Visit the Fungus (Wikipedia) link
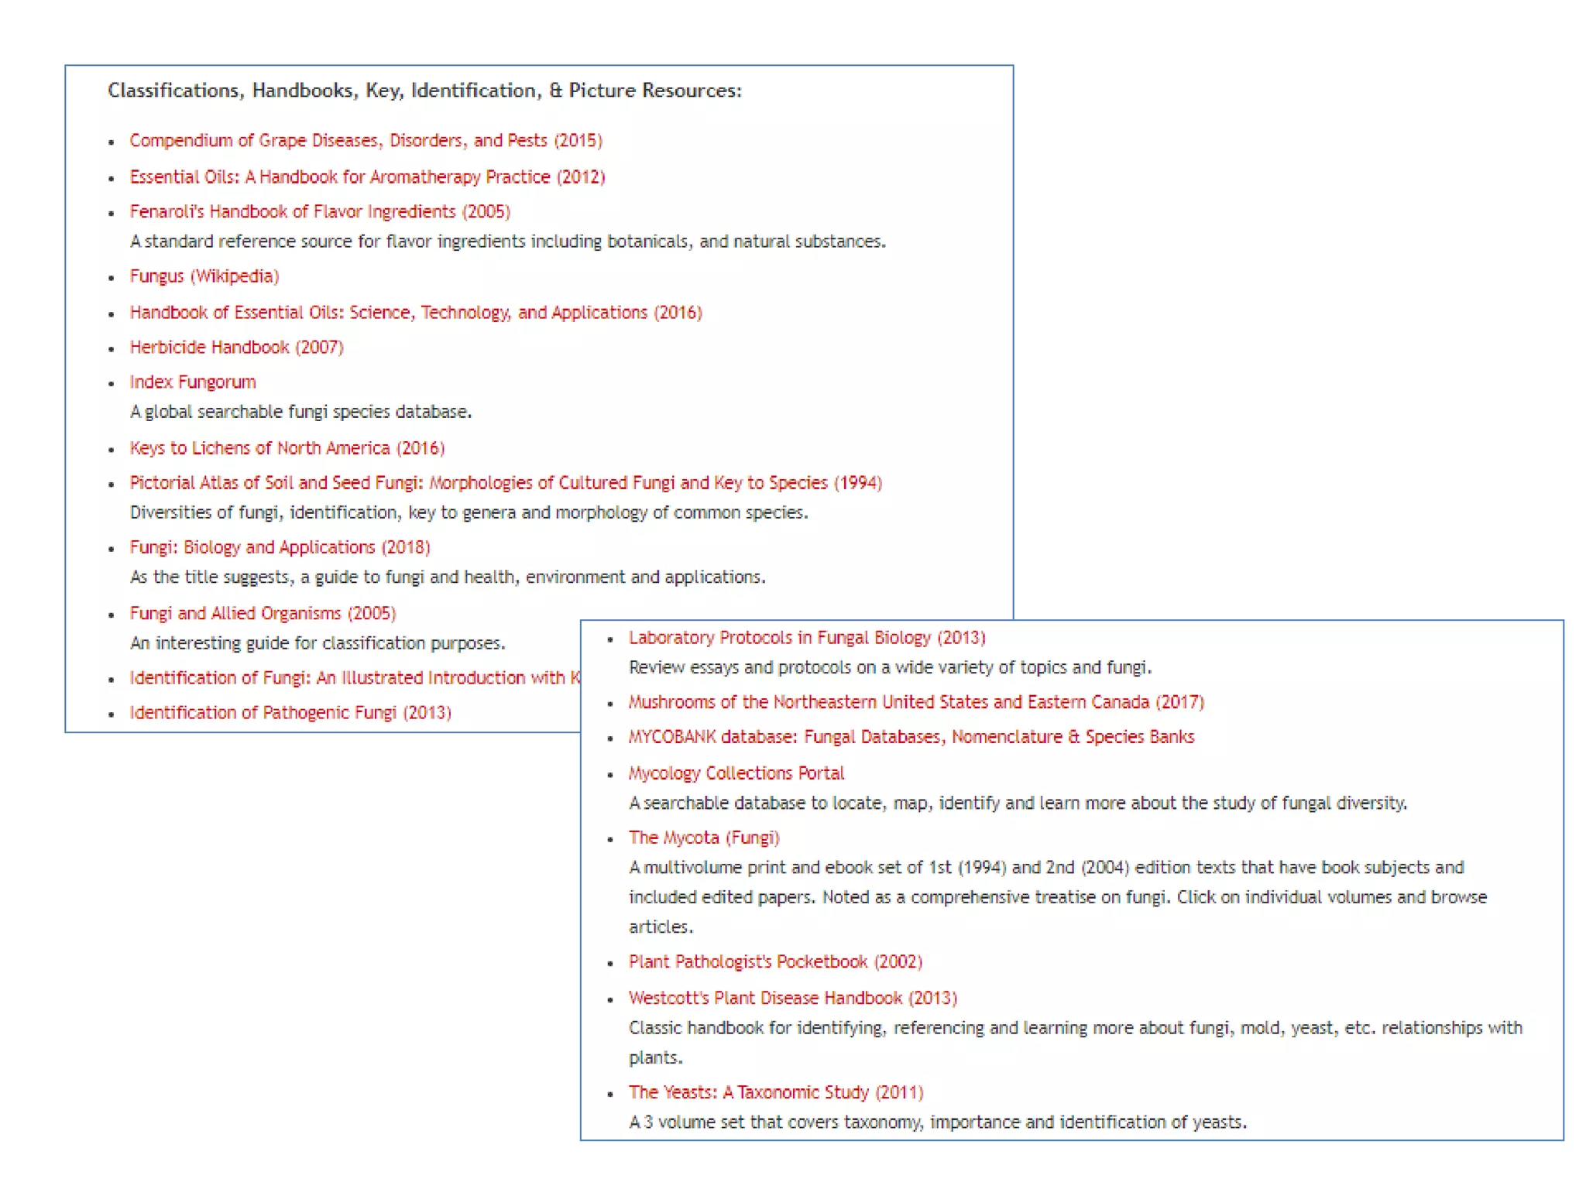This screenshot has width=1586, height=1189. pyautogui.click(x=204, y=276)
